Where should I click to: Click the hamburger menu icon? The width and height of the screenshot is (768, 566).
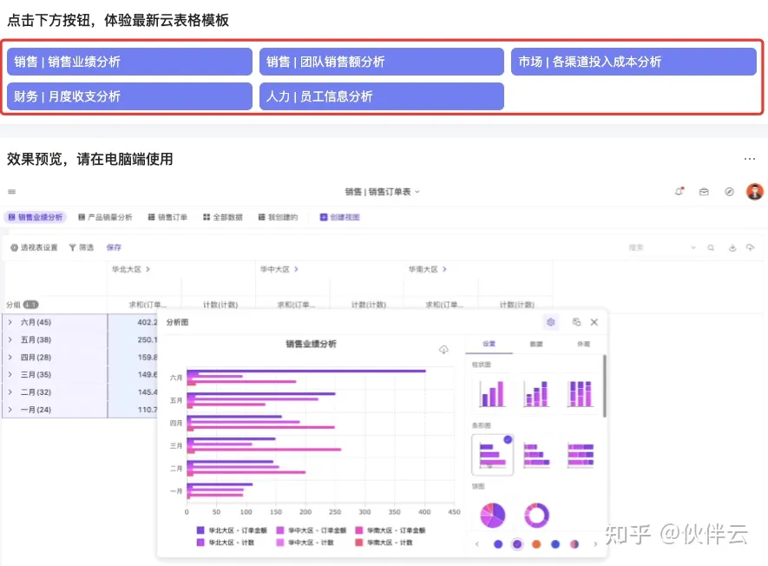[x=12, y=192]
